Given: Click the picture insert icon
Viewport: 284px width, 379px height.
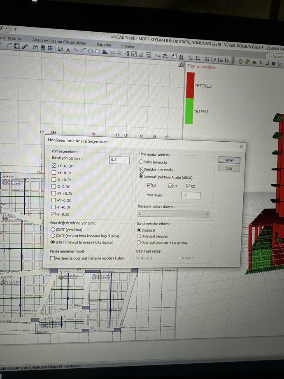Looking at the screenshot, I should (x=61, y=49).
